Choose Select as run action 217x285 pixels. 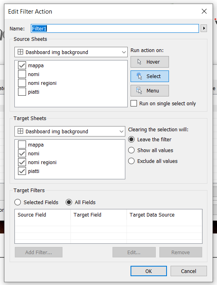pyautogui.click(x=150, y=76)
